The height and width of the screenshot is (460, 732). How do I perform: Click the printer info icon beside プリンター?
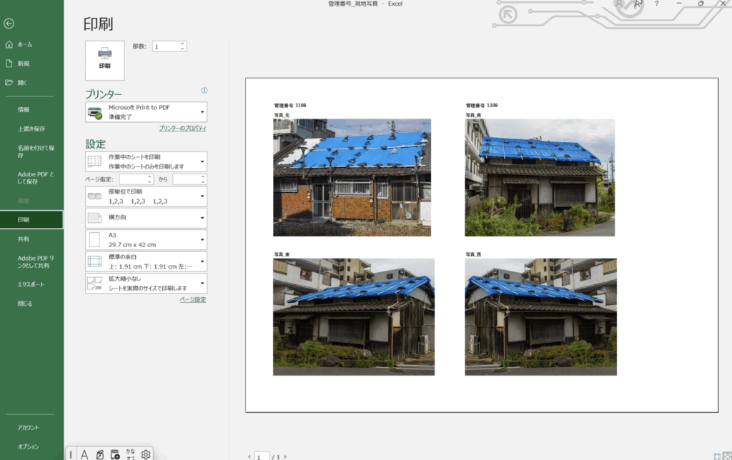pyautogui.click(x=204, y=90)
